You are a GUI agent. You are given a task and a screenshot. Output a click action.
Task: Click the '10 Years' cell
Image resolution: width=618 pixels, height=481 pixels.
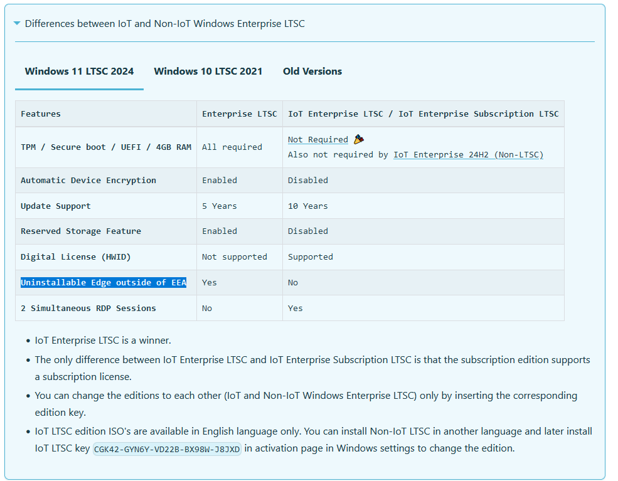(x=424, y=206)
